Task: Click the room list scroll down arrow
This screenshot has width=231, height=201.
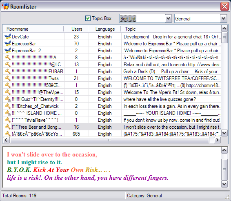Action: click(x=224, y=133)
